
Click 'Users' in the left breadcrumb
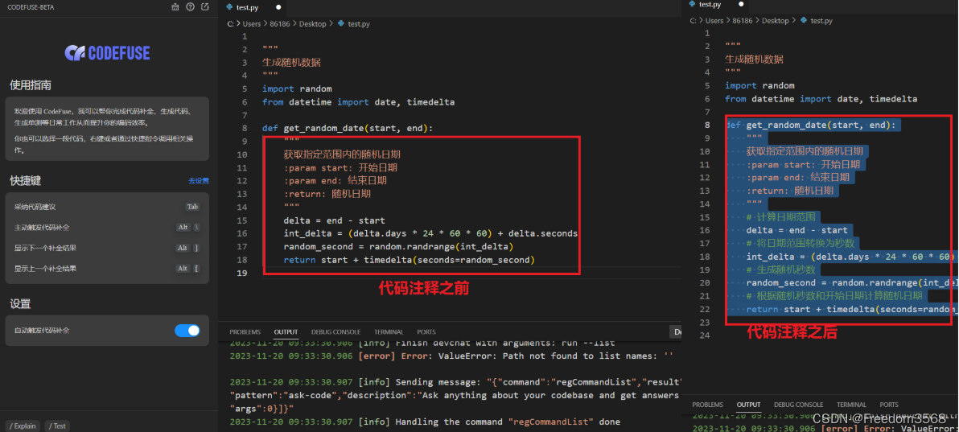point(252,24)
